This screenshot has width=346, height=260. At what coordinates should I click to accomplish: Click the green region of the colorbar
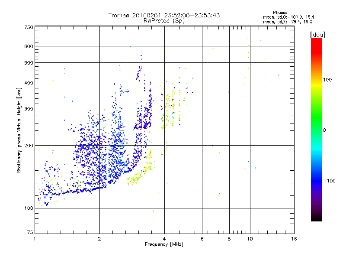pyautogui.click(x=317, y=117)
